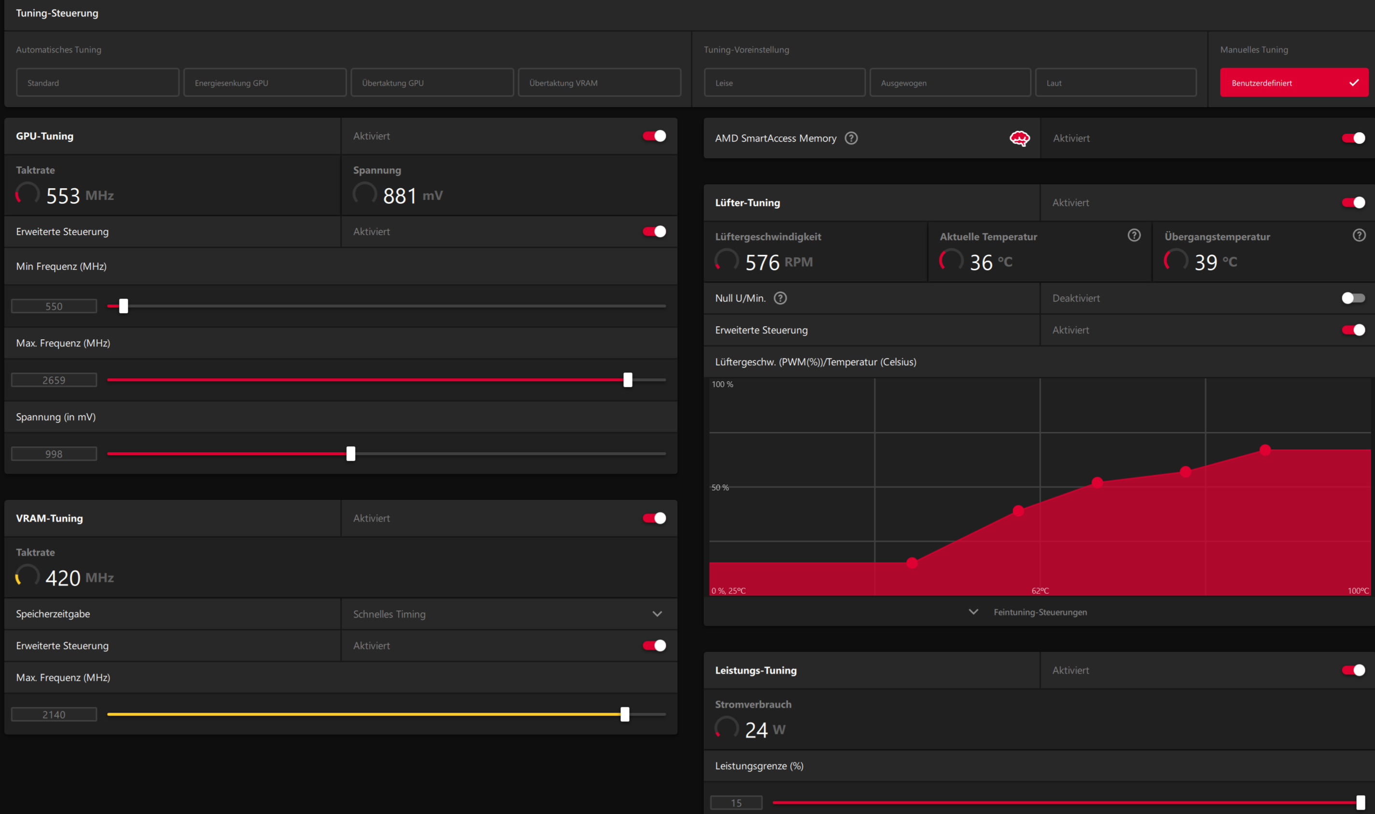Select the Ausgewogen preset

tap(949, 83)
